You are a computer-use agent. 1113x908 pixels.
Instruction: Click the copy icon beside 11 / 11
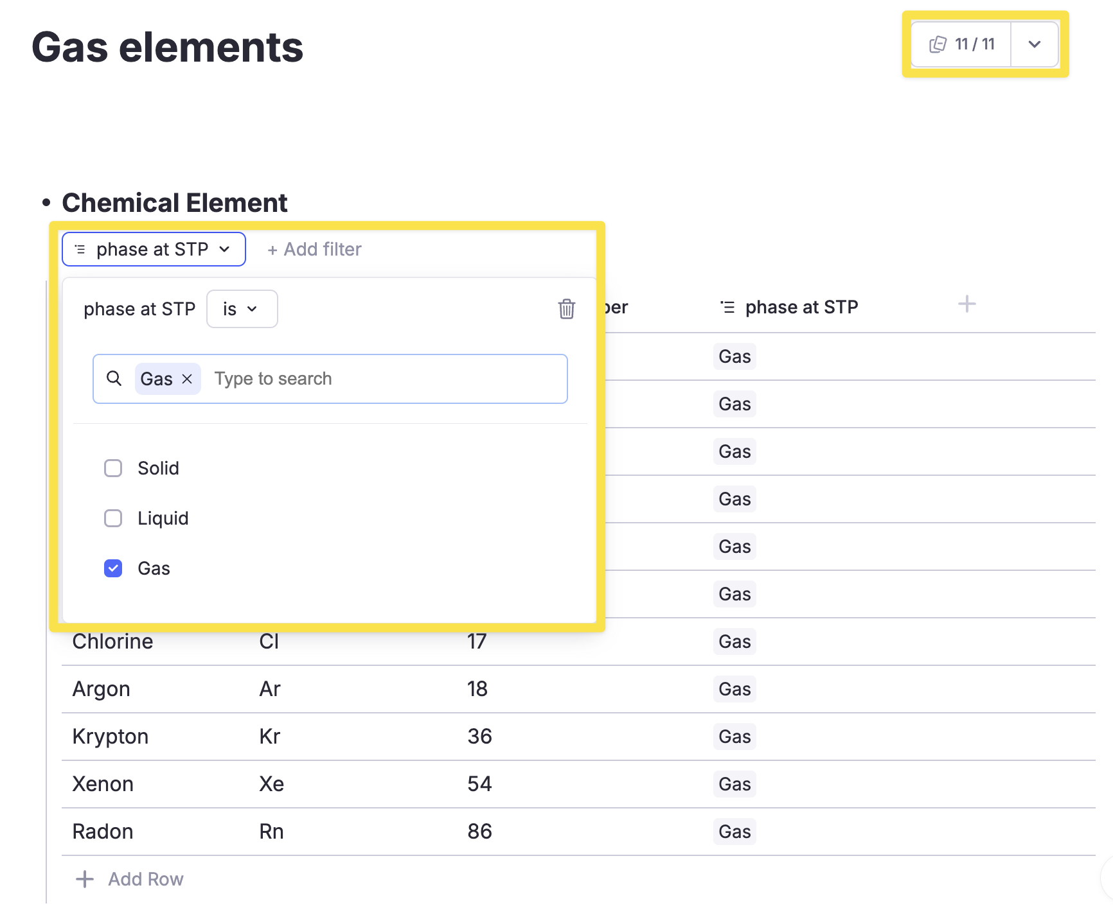pos(938,44)
